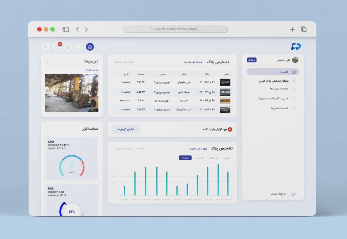This screenshot has width=347, height=239.
Task: Select the امروز chart filter tab
Action: (x=224, y=158)
